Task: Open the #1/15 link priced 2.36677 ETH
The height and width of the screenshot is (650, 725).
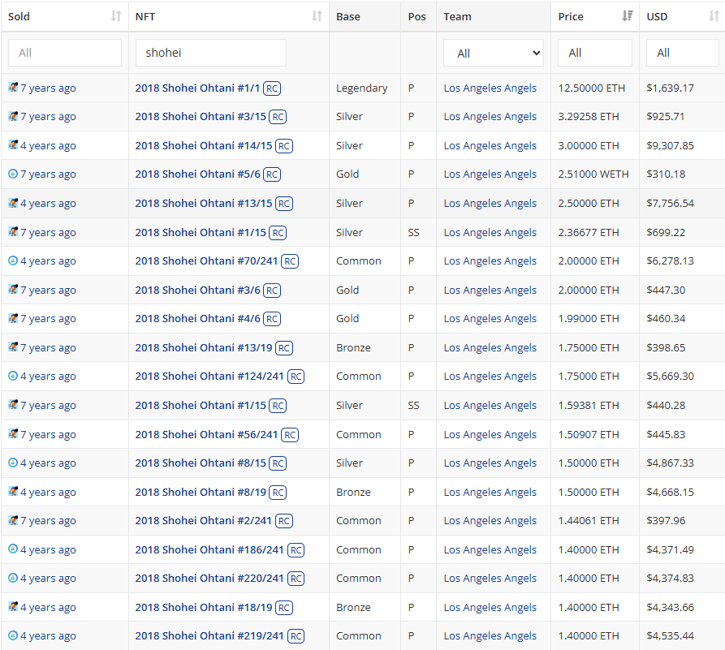Action: click(201, 232)
